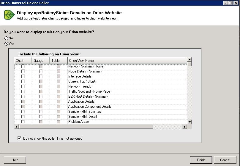
Task: Check Chart box for Network Summary Home
Action: [x=23, y=66]
